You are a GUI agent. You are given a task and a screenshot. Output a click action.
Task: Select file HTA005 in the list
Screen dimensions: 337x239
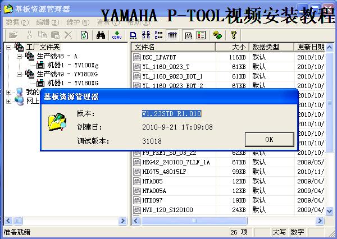click(152, 181)
